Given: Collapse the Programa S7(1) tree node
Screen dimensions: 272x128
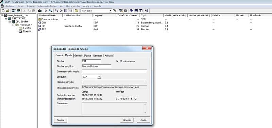Looking at the screenshot, I should click(13, 25).
